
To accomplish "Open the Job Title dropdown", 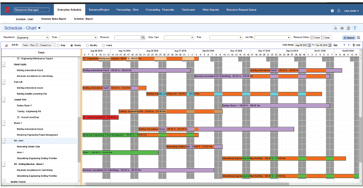I will [272, 38].
